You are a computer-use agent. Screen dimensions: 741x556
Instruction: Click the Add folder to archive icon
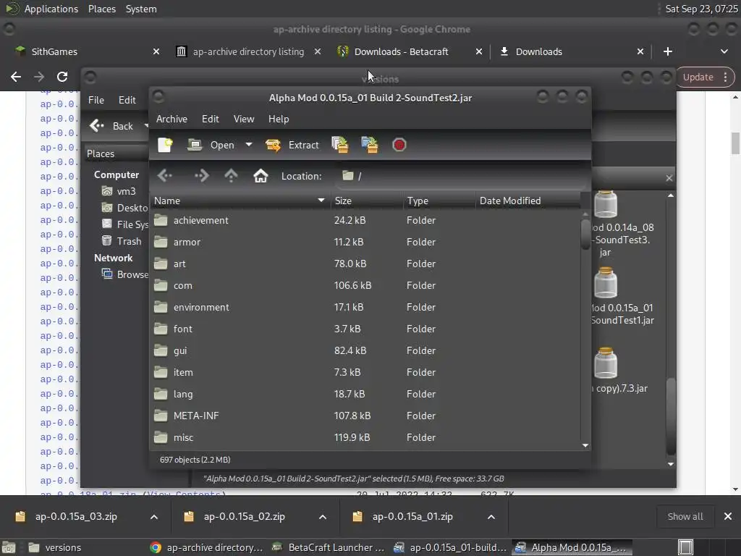[370, 145]
